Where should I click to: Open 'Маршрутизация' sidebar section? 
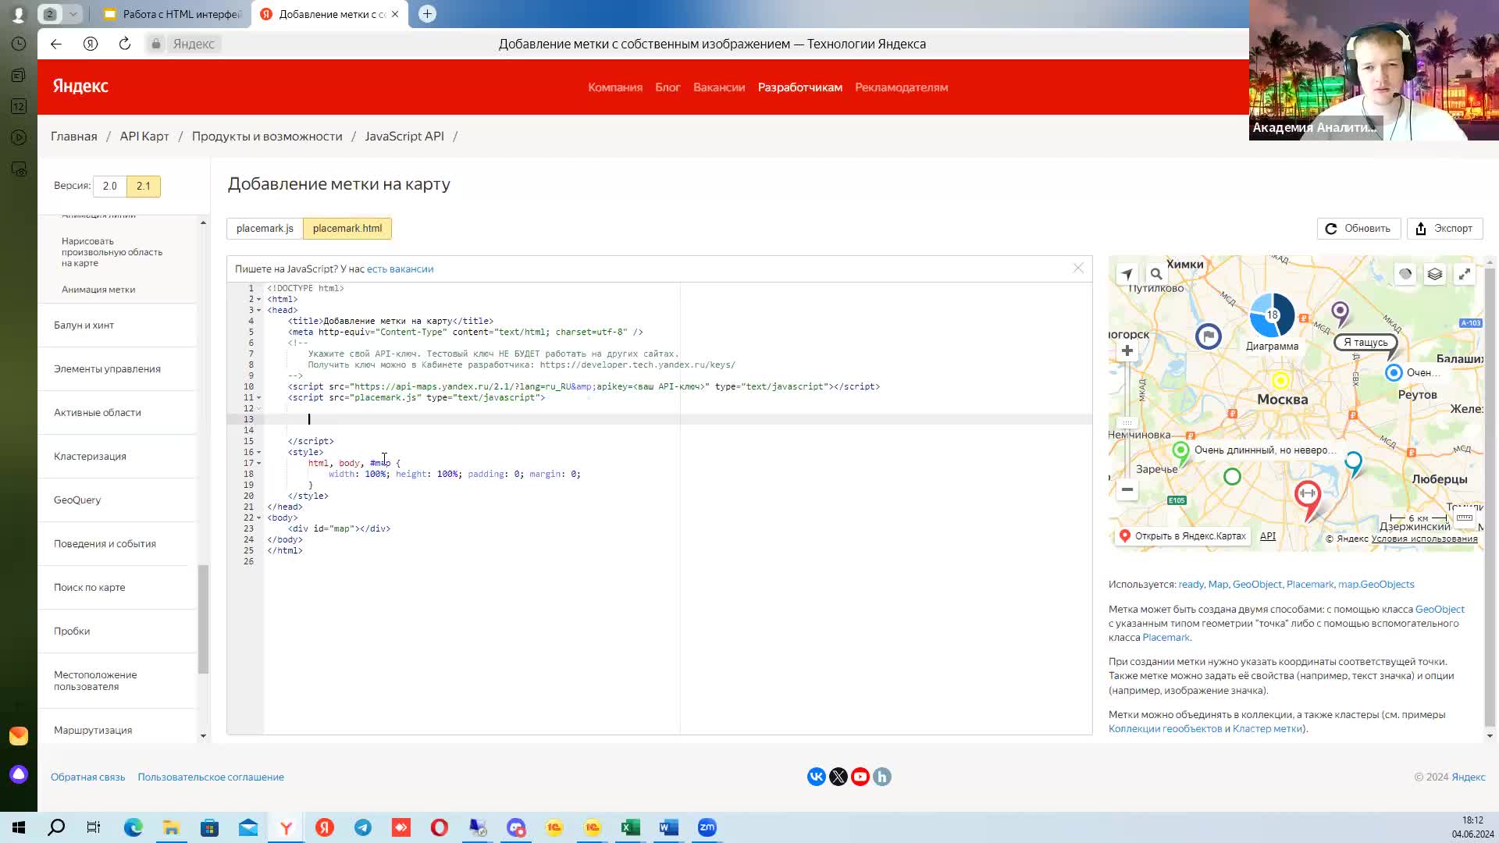(x=93, y=731)
